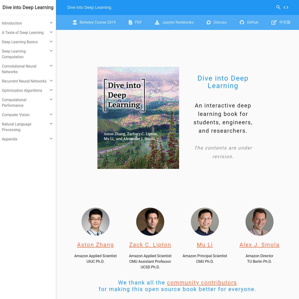Screen dimensions: 299x299
Task: Open the search magnifier icon
Action: tap(278, 7)
